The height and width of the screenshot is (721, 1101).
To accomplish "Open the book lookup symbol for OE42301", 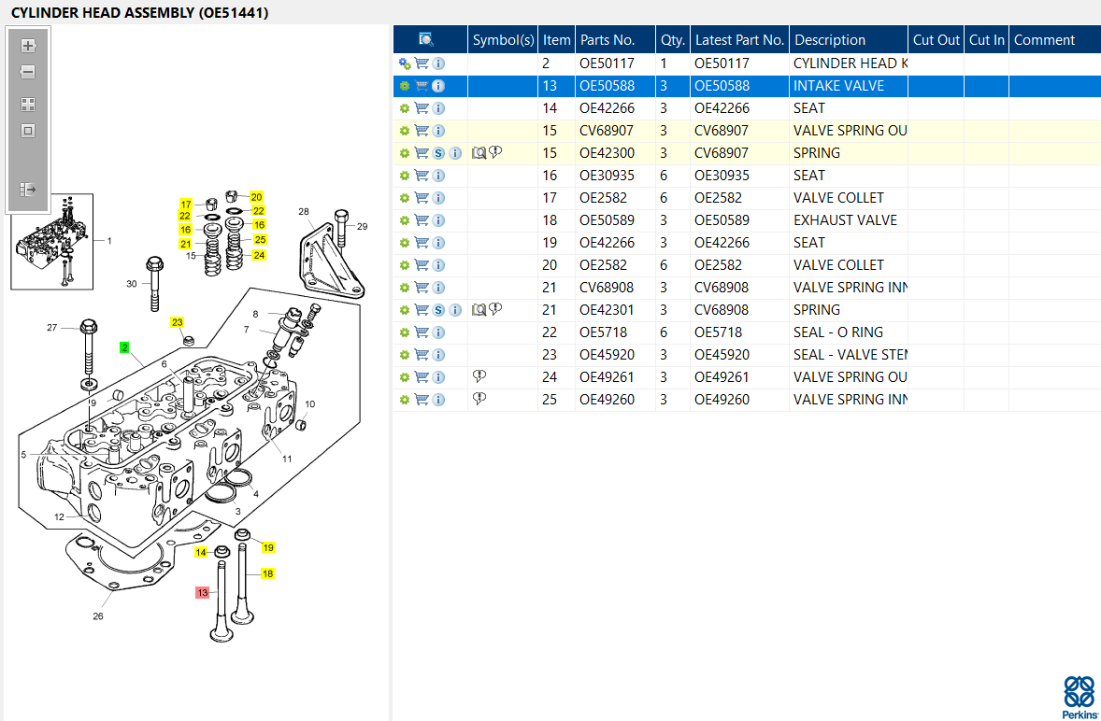I will click(479, 309).
